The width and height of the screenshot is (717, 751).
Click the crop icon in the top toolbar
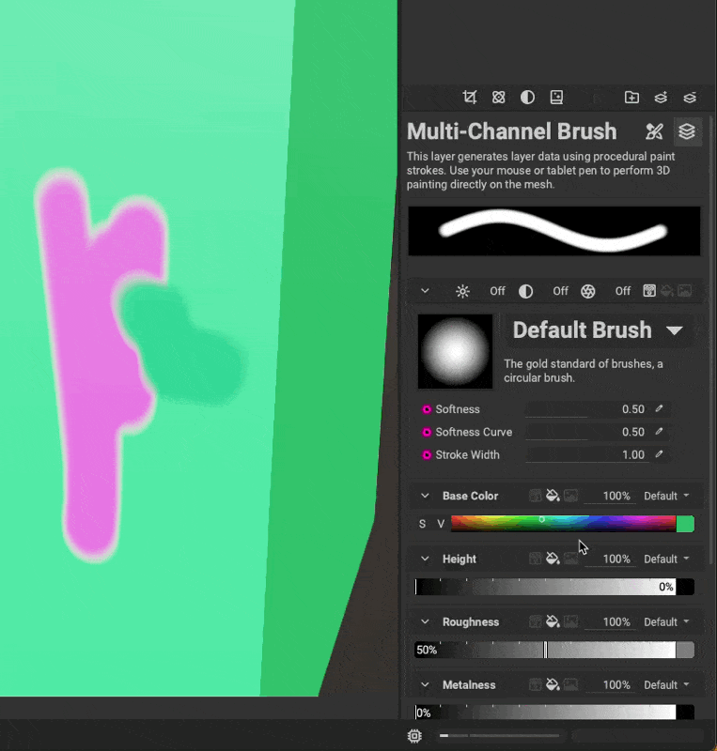(470, 97)
